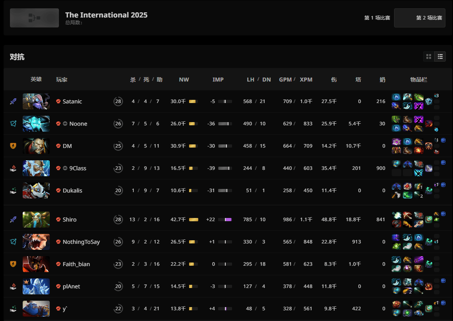Viewport: 453px width, 321px height.
Task: Click Satanic's Sniper hero portrait
Action: click(36, 101)
